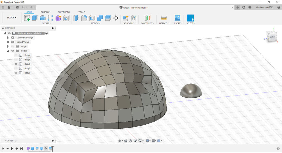Click the Save button in top bar
This screenshot has width=282, height=153.
coord(17,7)
